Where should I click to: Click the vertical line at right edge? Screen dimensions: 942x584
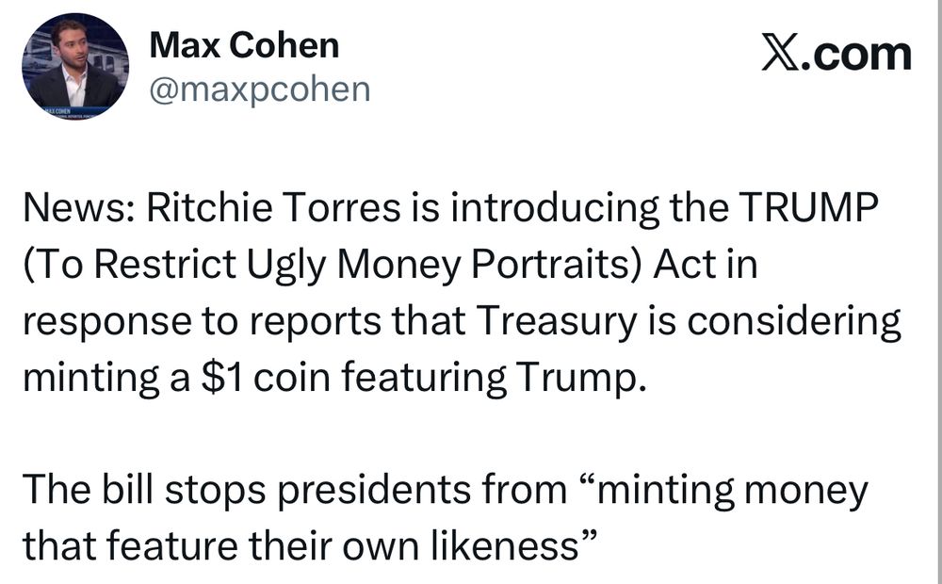click(938, 292)
